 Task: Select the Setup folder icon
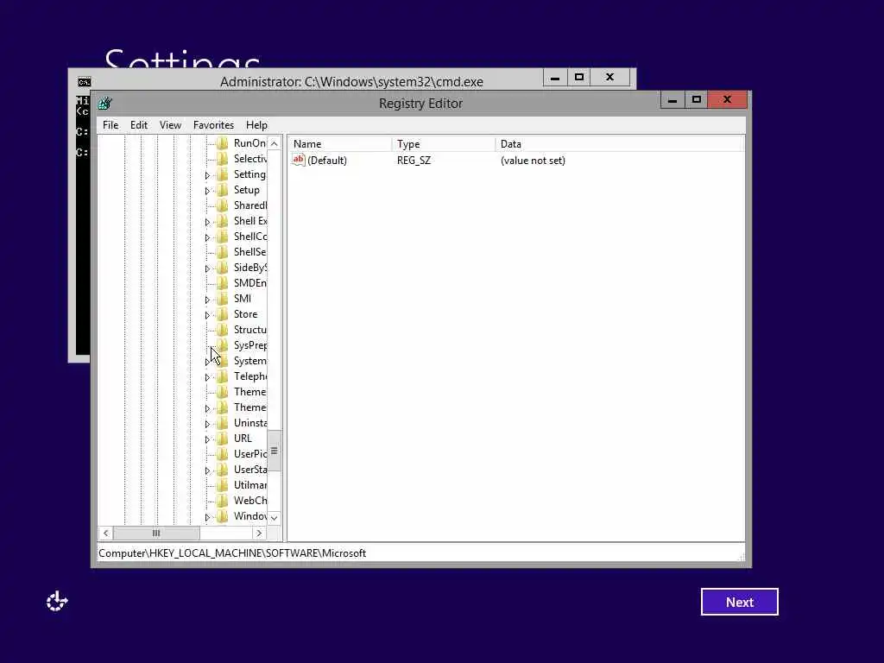coord(223,190)
